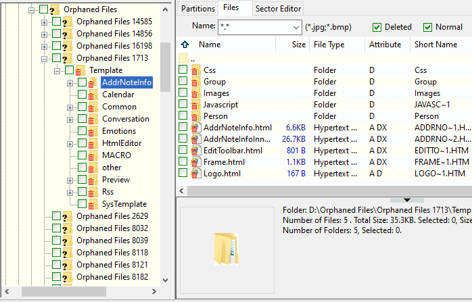Click the deleted Css folder icon
Image resolution: width=472 pixels, height=302 pixels.
click(x=195, y=70)
